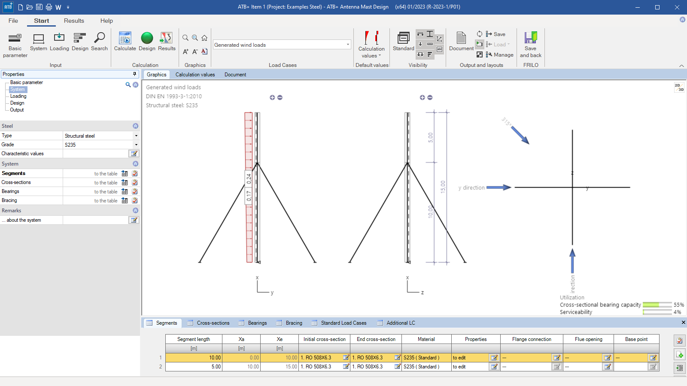687x386 pixels.
Task: Click Save layout button
Action: click(495, 34)
